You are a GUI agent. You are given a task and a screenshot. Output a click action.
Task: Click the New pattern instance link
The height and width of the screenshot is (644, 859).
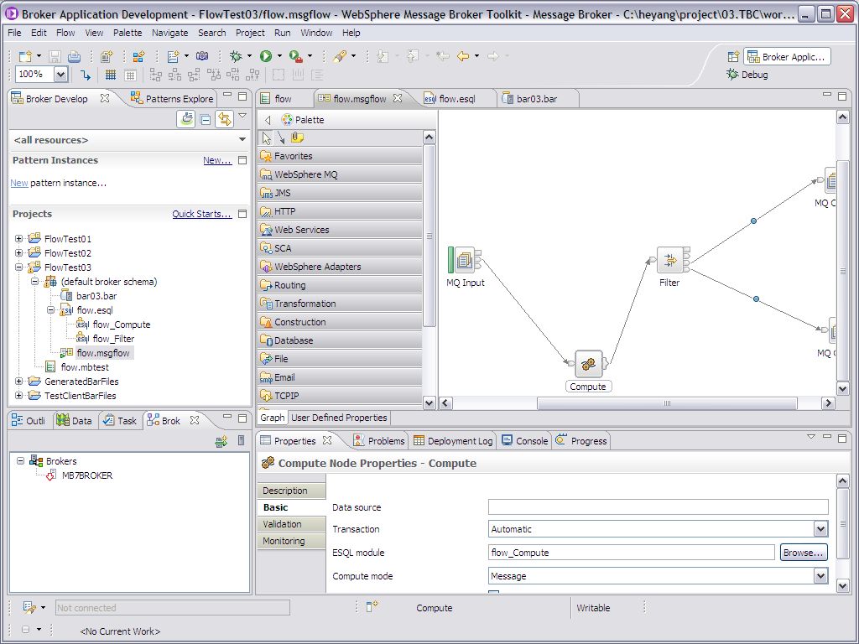pos(19,183)
